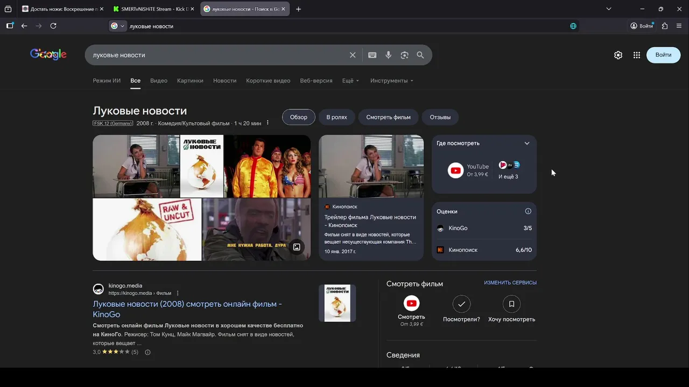
Task: Click the ИЗМЕНИТЬ СЕРВИСЫ link
Action: [x=510, y=283]
